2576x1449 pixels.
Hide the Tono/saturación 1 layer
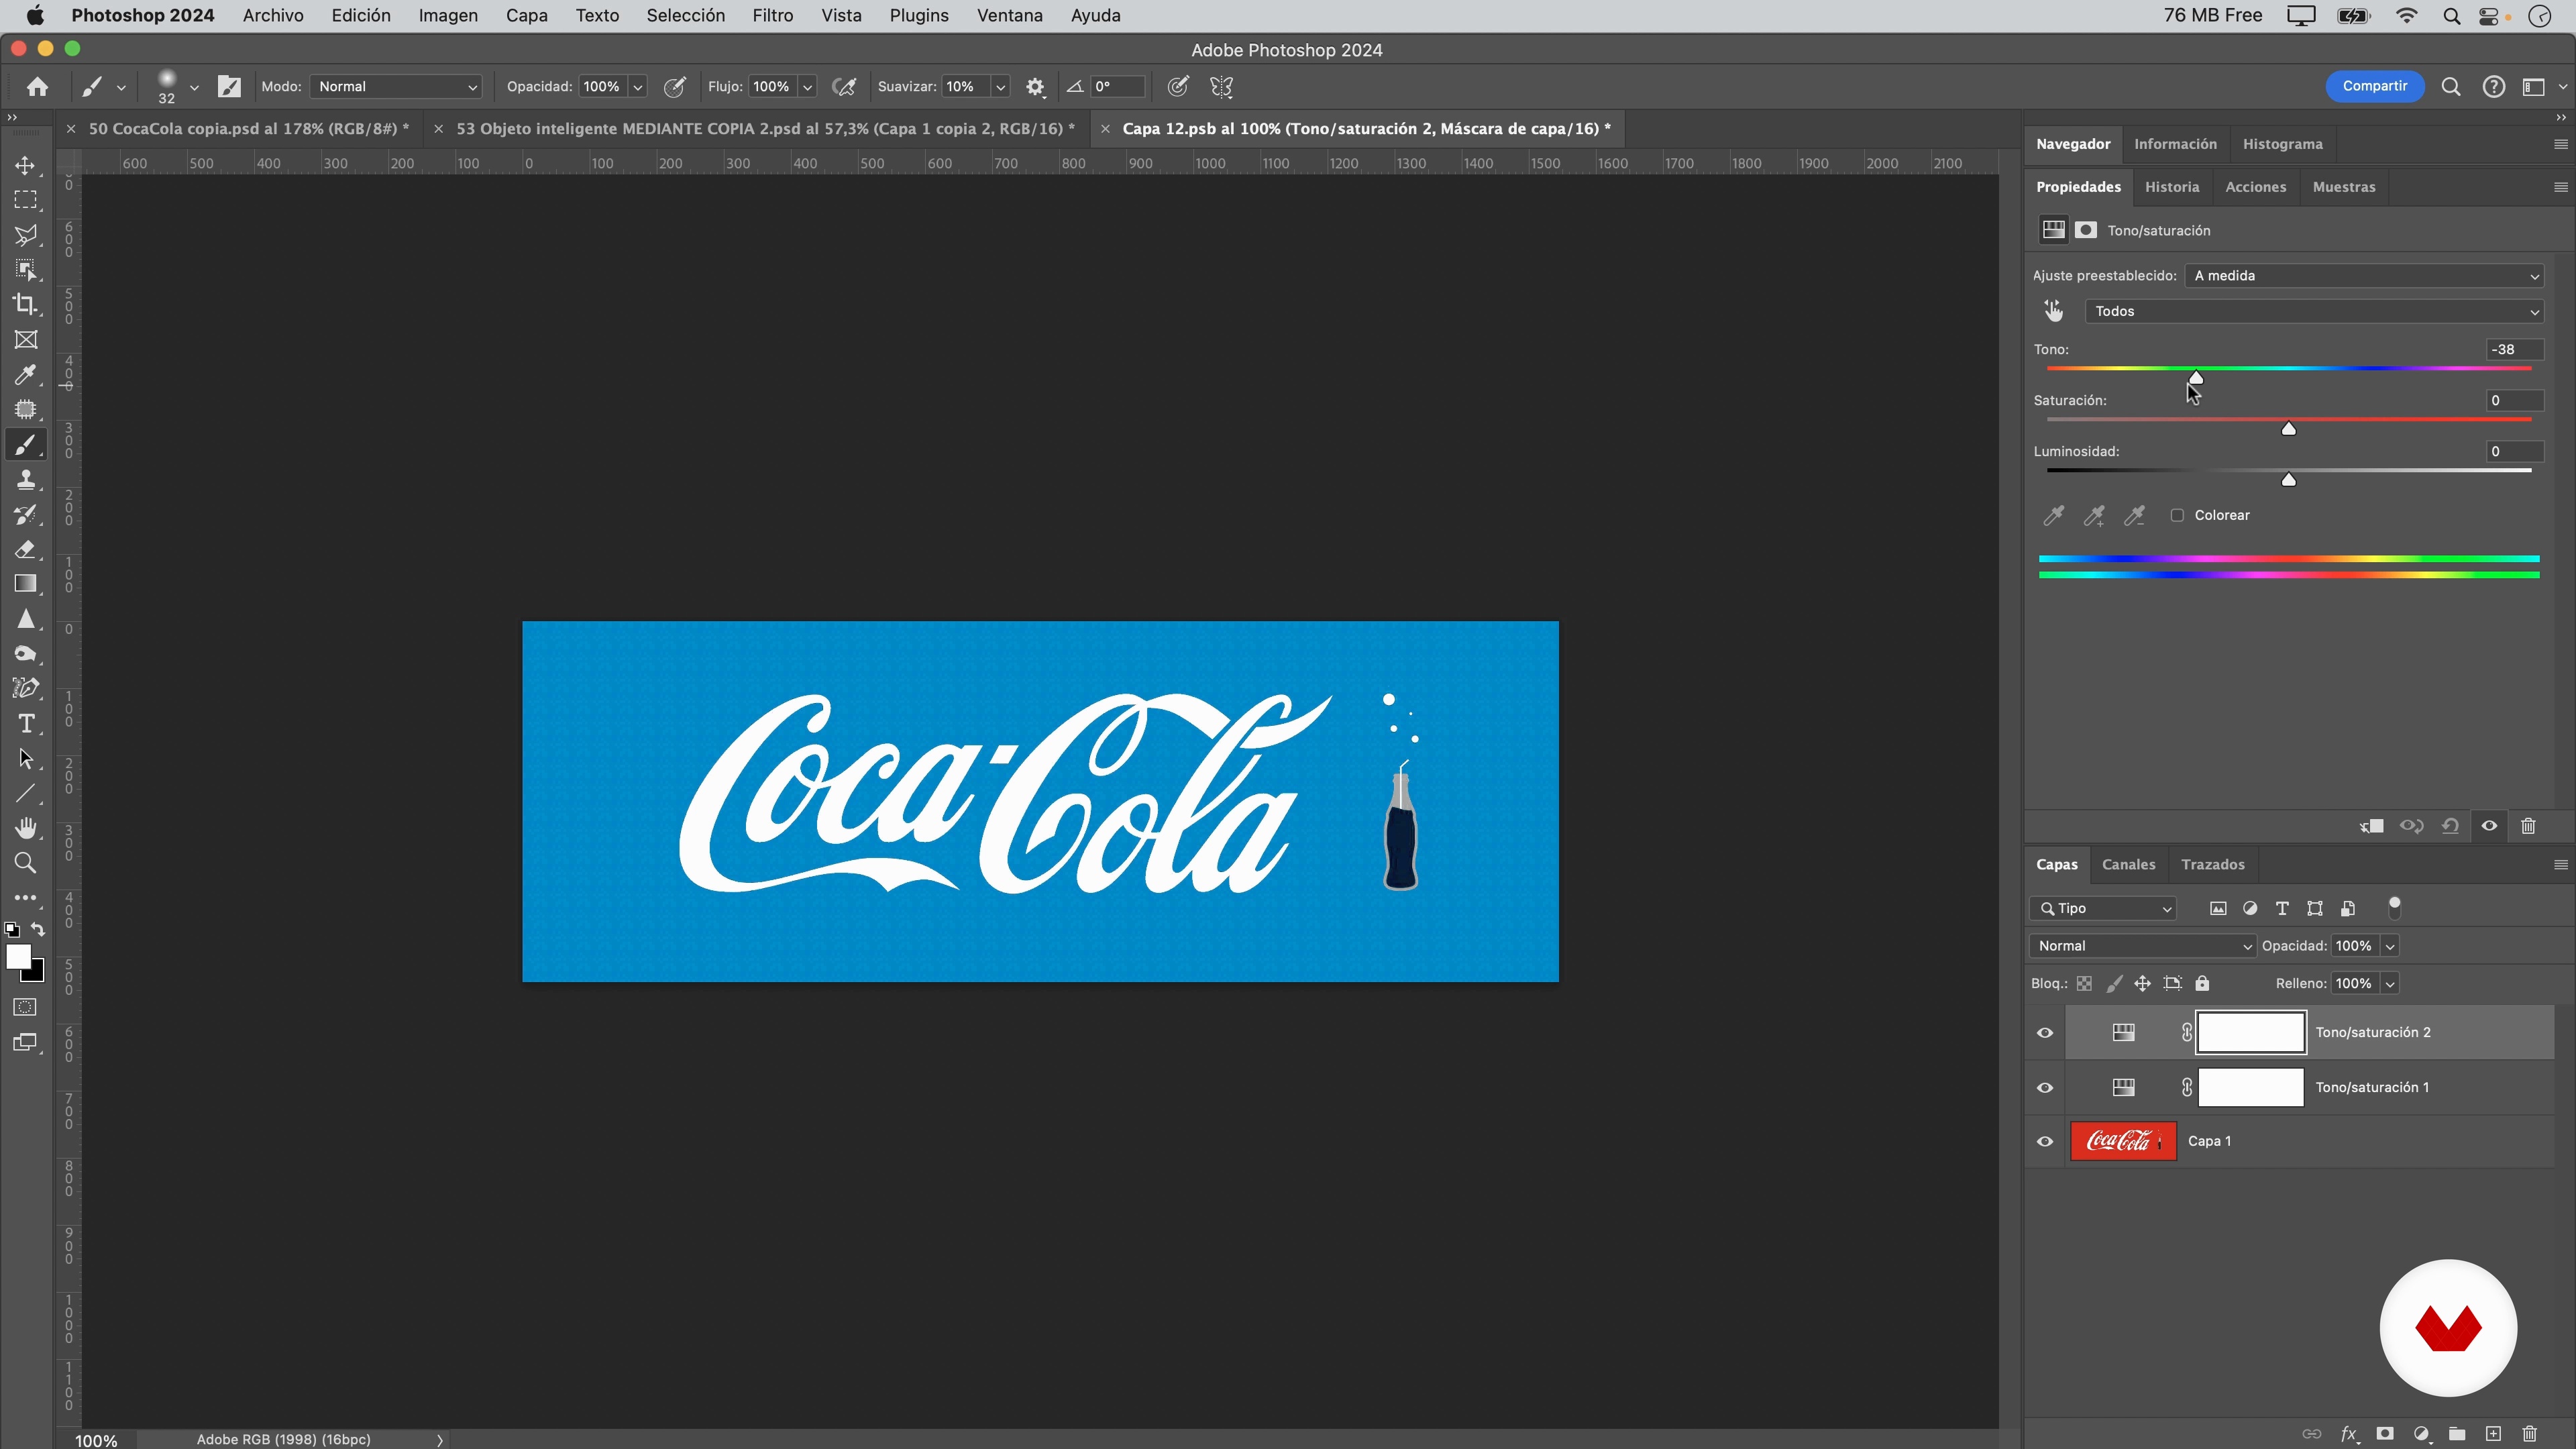(x=2045, y=1088)
